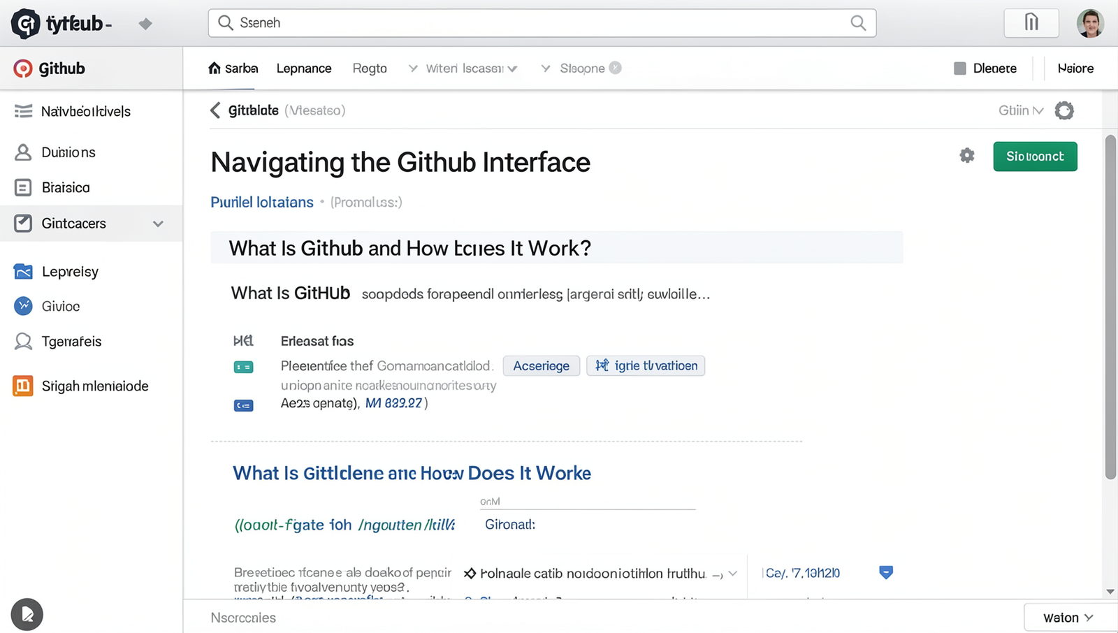
Task: Click the diamond icon before Polnaale catib
Action: click(x=470, y=574)
